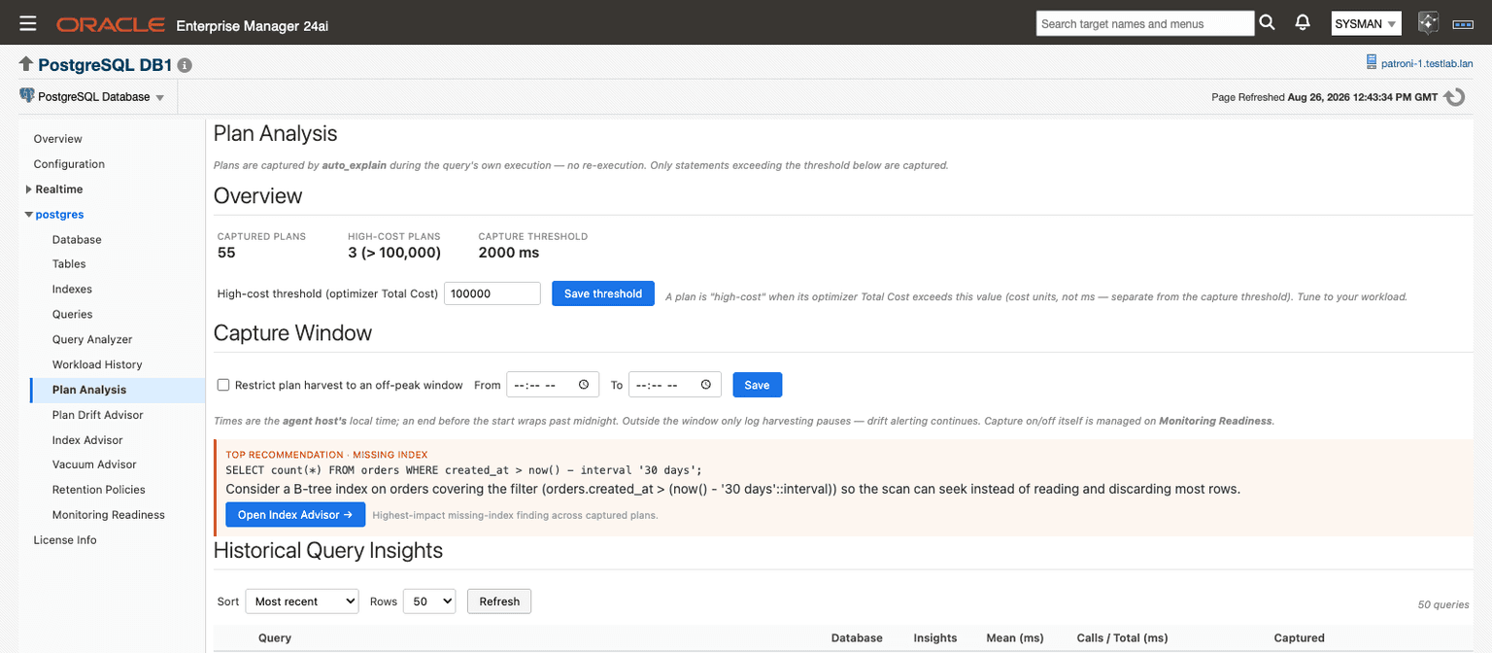Click the Save button for capture window
Viewport: 1492px width, 653px height.
(x=757, y=385)
